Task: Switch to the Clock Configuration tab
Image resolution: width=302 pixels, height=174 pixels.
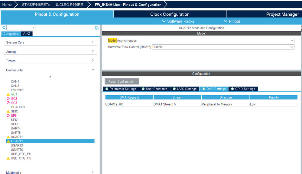Action: point(170,14)
